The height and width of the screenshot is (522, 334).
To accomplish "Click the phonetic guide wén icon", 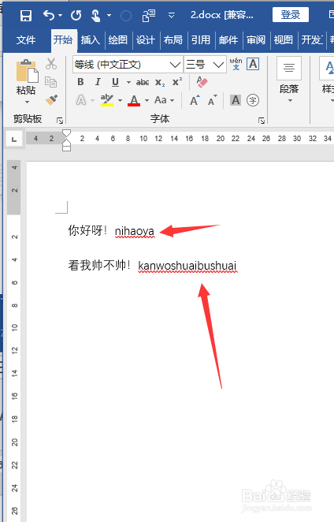I will click(236, 64).
